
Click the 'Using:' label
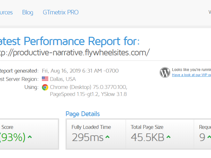tap(31, 87)
